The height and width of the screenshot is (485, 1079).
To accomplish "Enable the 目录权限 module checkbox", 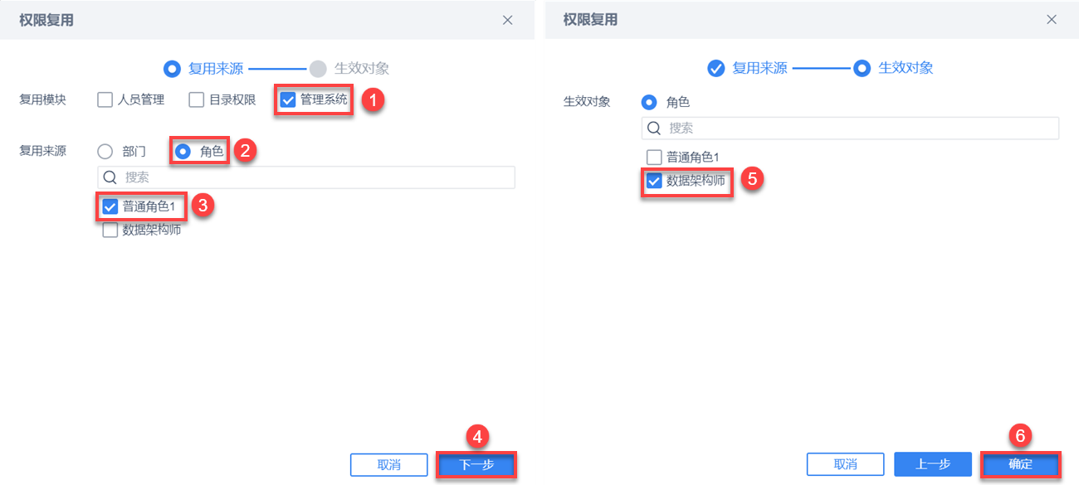I will [196, 100].
